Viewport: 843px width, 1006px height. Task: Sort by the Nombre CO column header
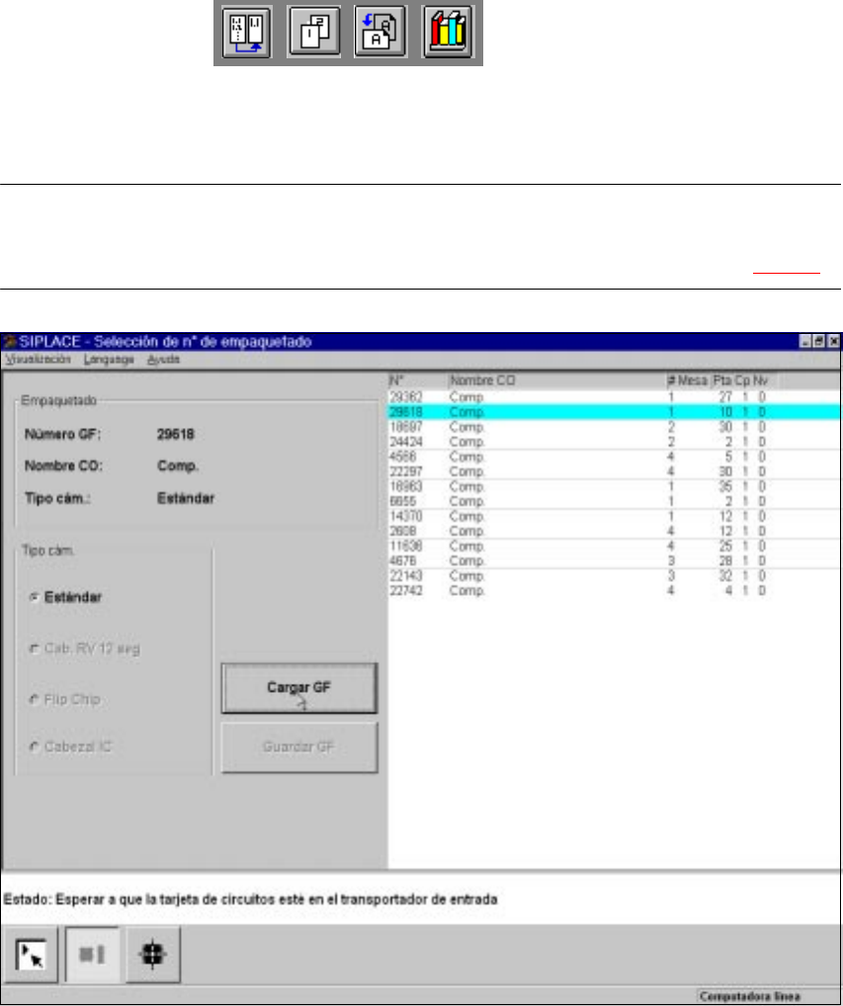[556, 380]
